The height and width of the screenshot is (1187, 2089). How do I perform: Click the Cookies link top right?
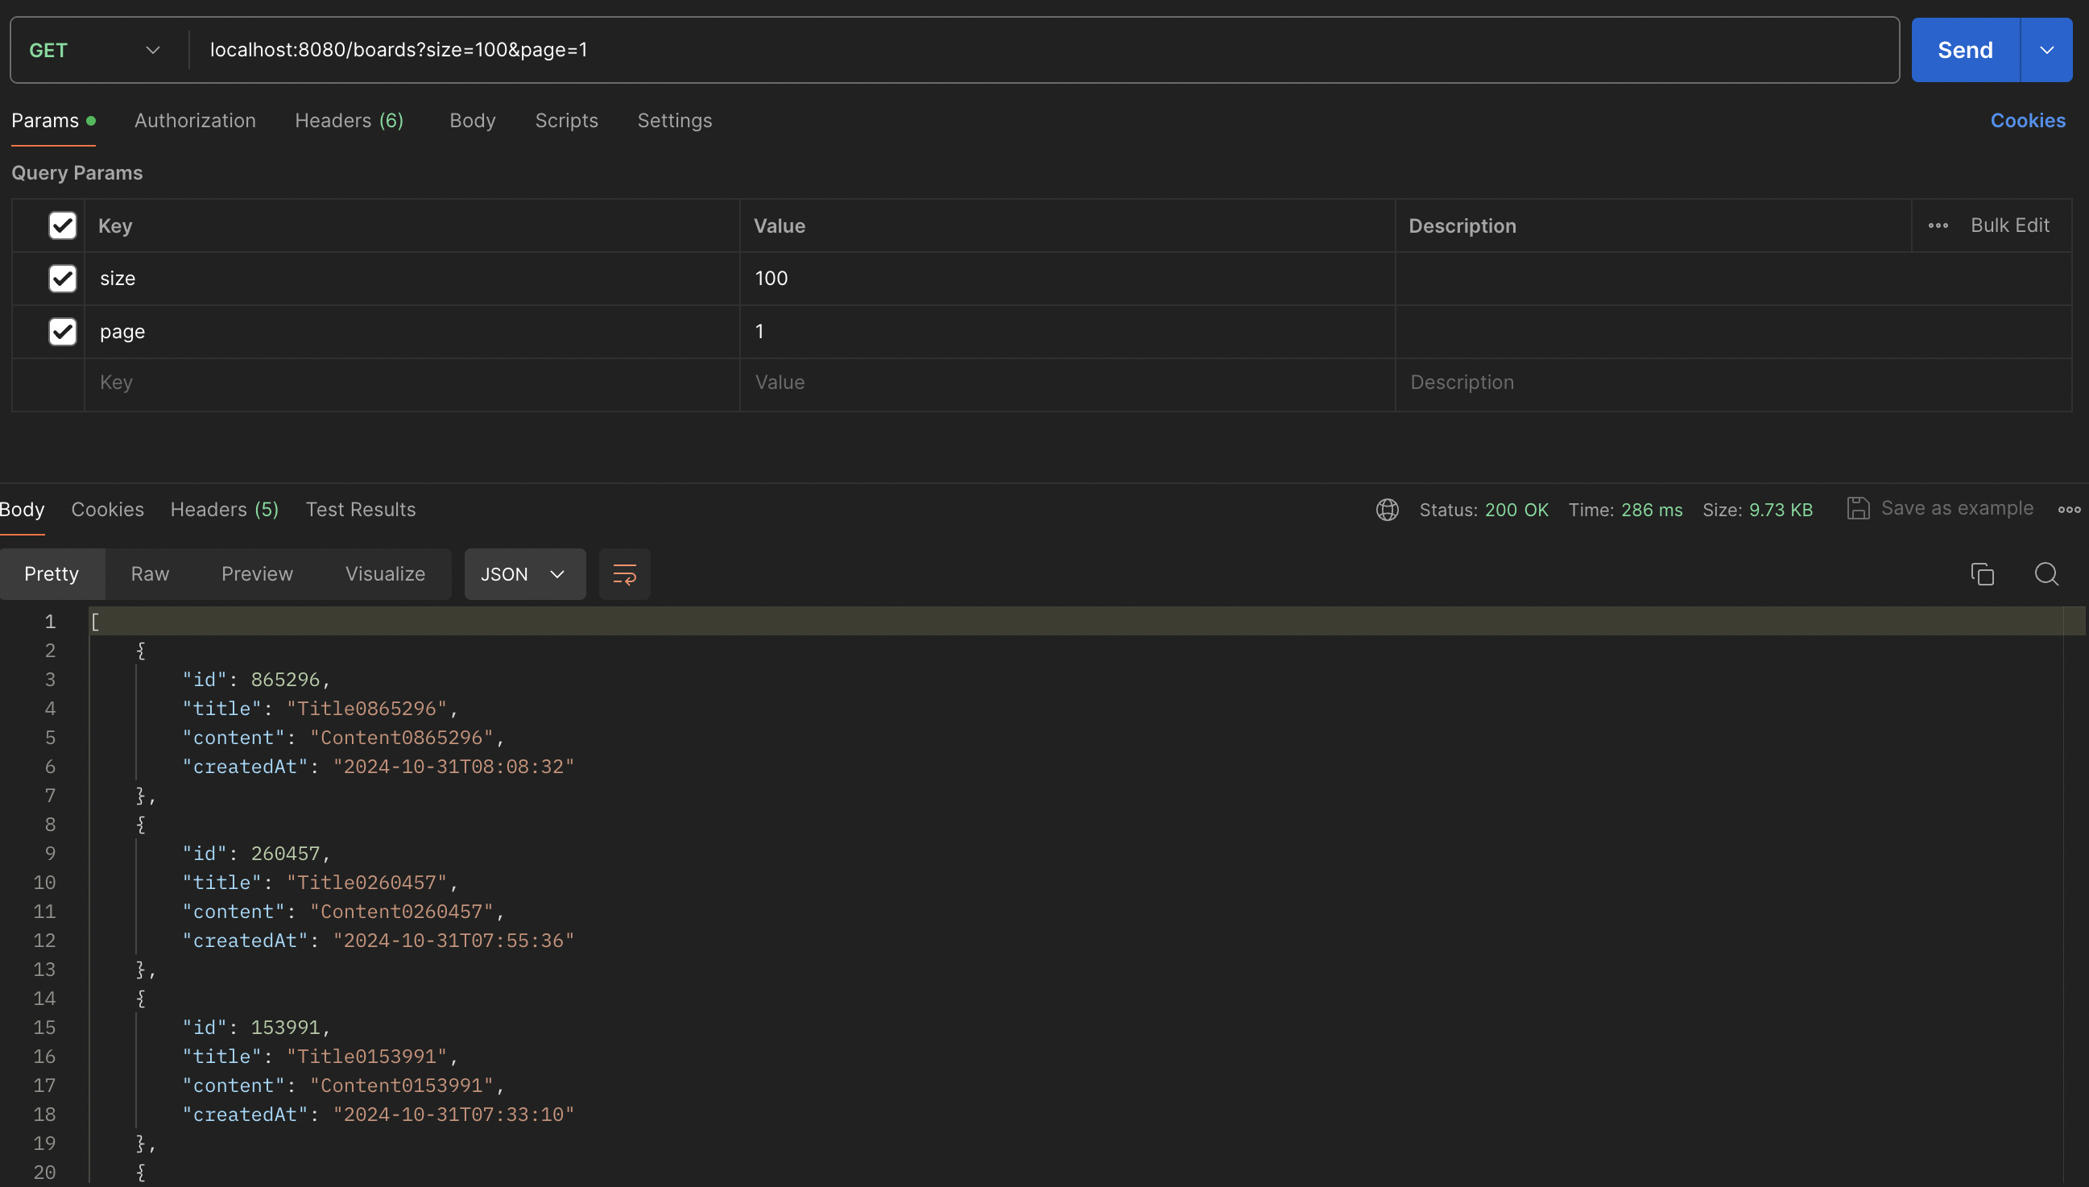2027,121
